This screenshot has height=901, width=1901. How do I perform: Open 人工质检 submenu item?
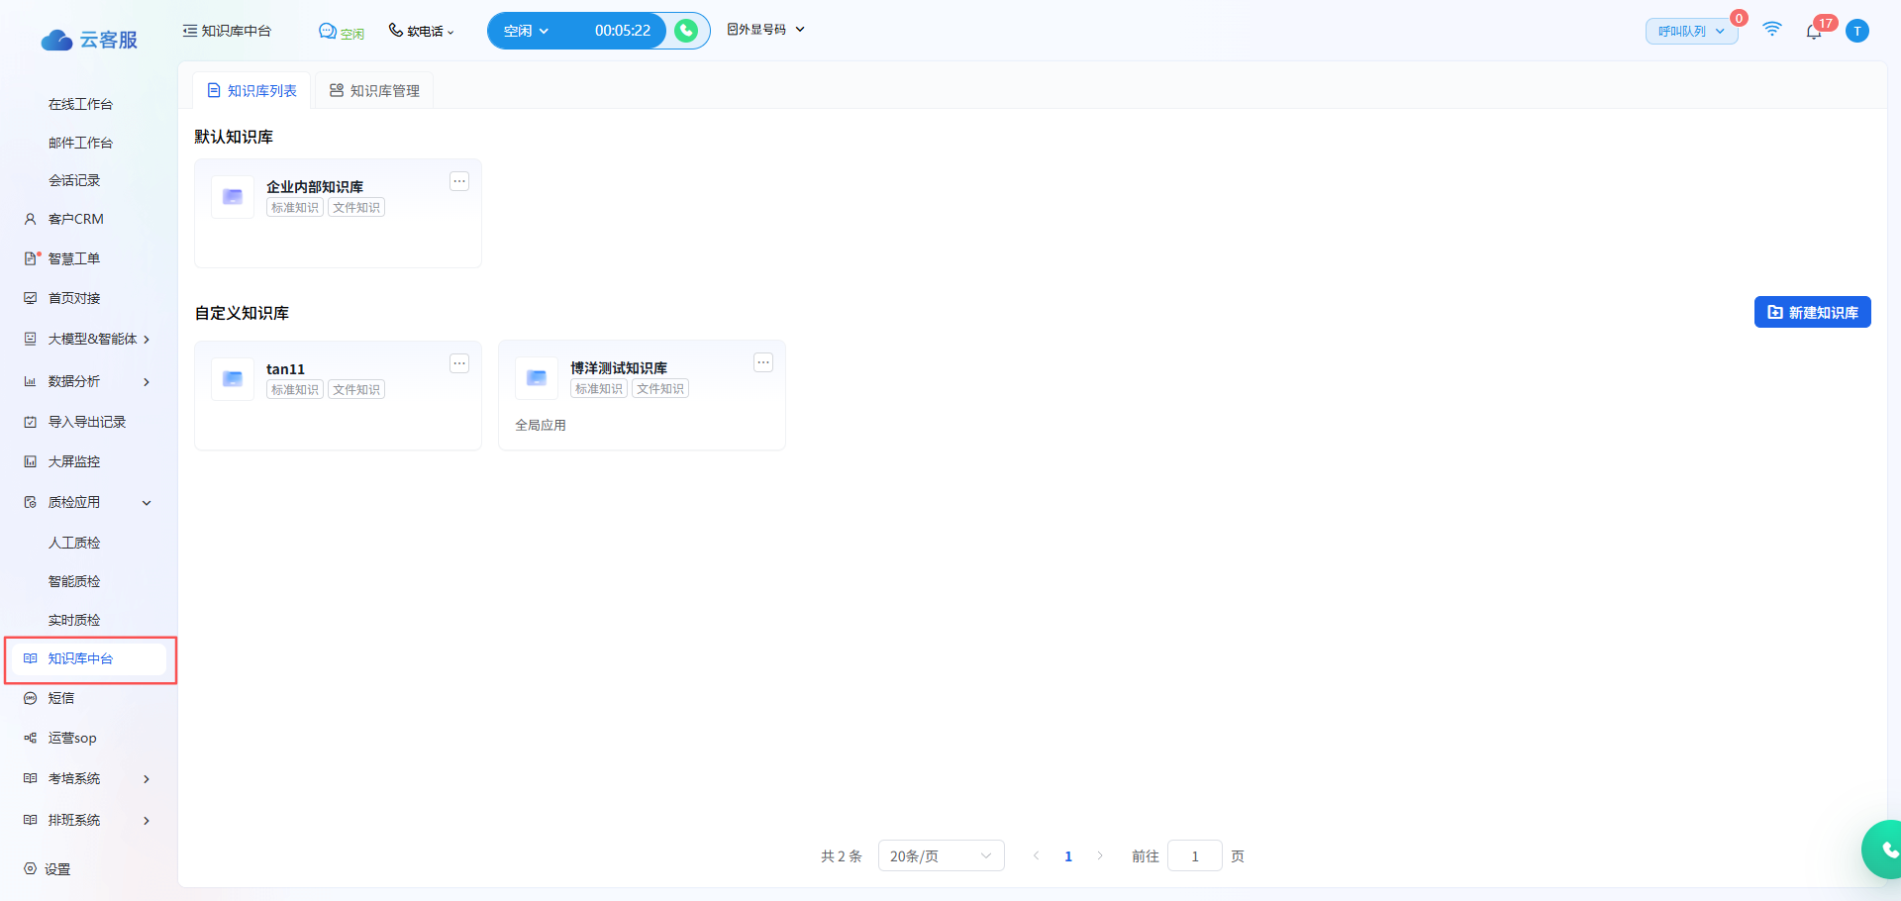coord(74,543)
